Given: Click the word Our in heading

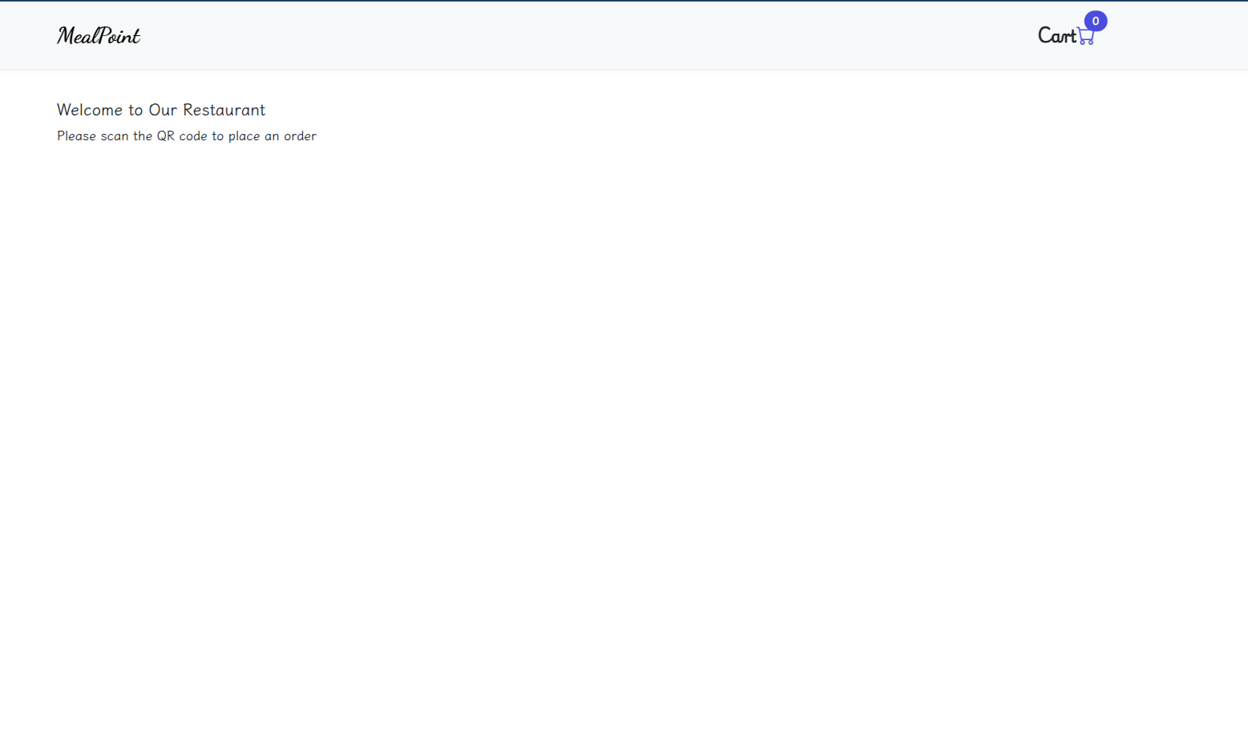Looking at the screenshot, I should [x=163, y=110].
